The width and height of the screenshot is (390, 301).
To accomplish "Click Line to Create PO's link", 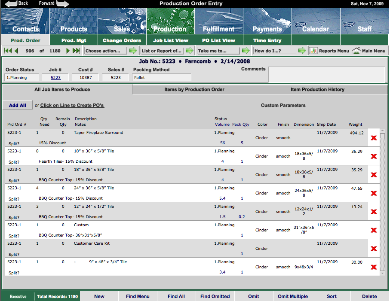I will tap(72, 105).
